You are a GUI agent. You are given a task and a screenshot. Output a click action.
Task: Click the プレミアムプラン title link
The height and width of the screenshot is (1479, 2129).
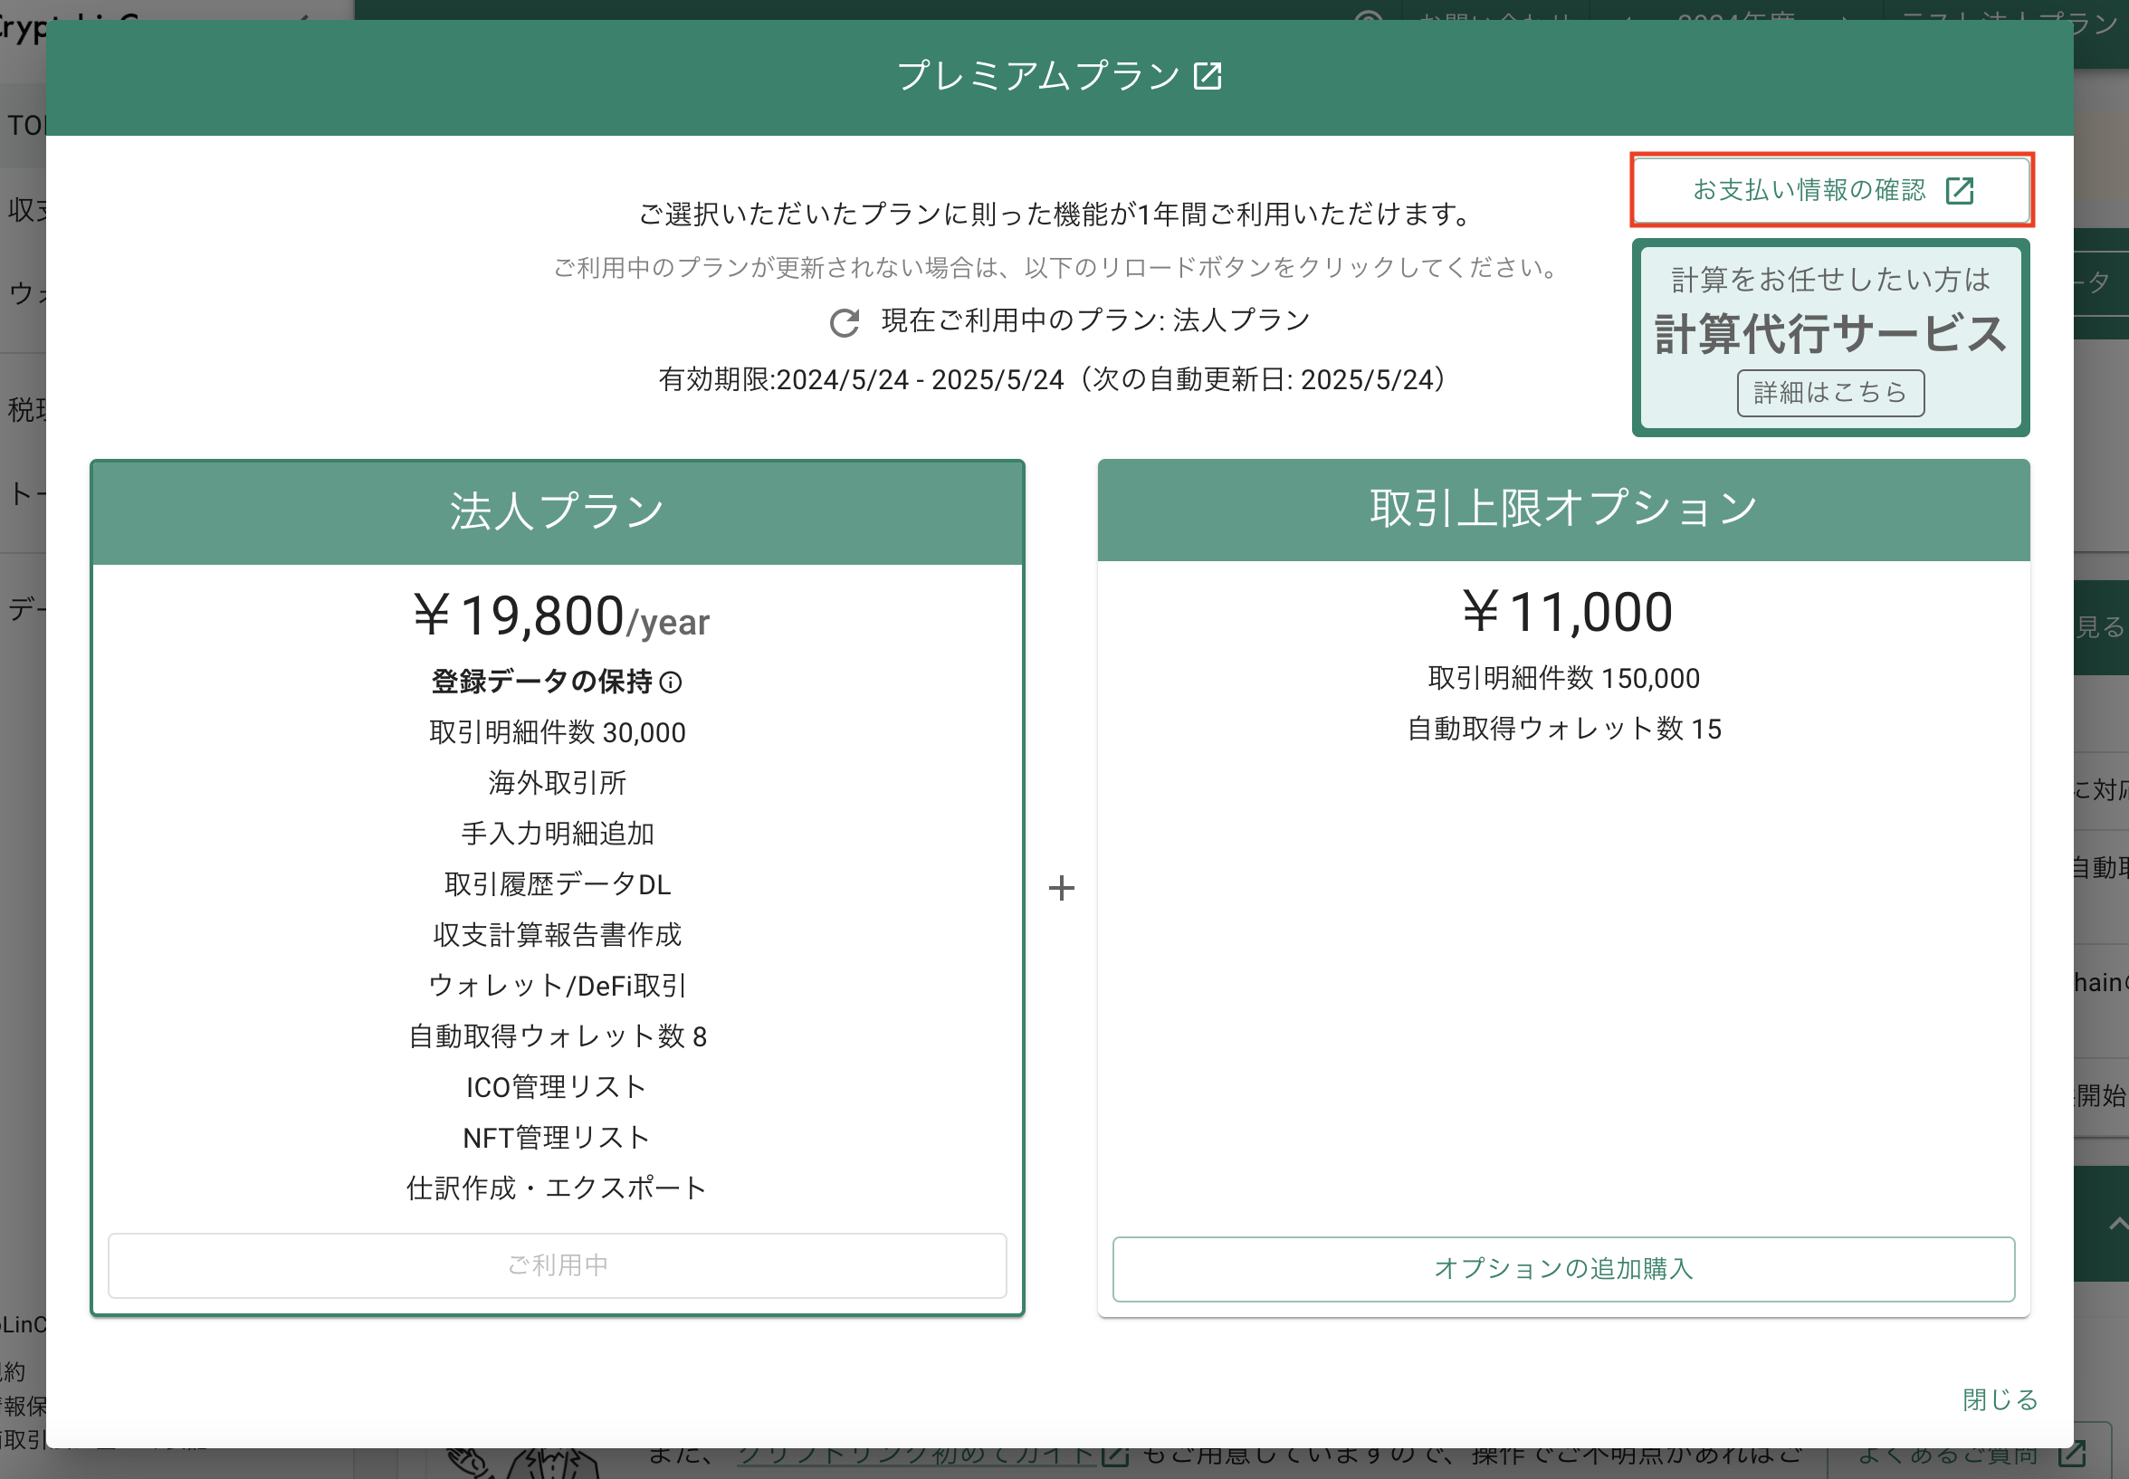[1038, 76]
